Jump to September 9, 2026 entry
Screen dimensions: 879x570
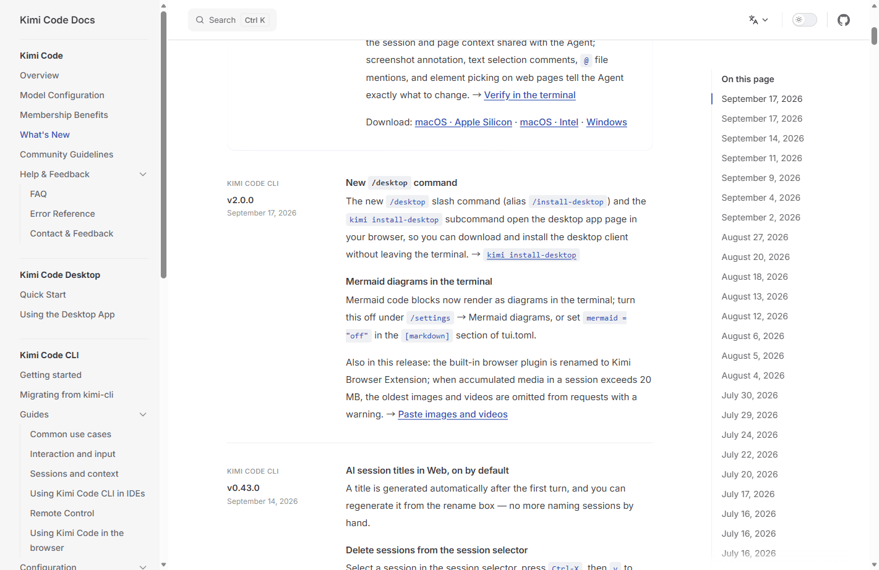[x=761, y=178]
